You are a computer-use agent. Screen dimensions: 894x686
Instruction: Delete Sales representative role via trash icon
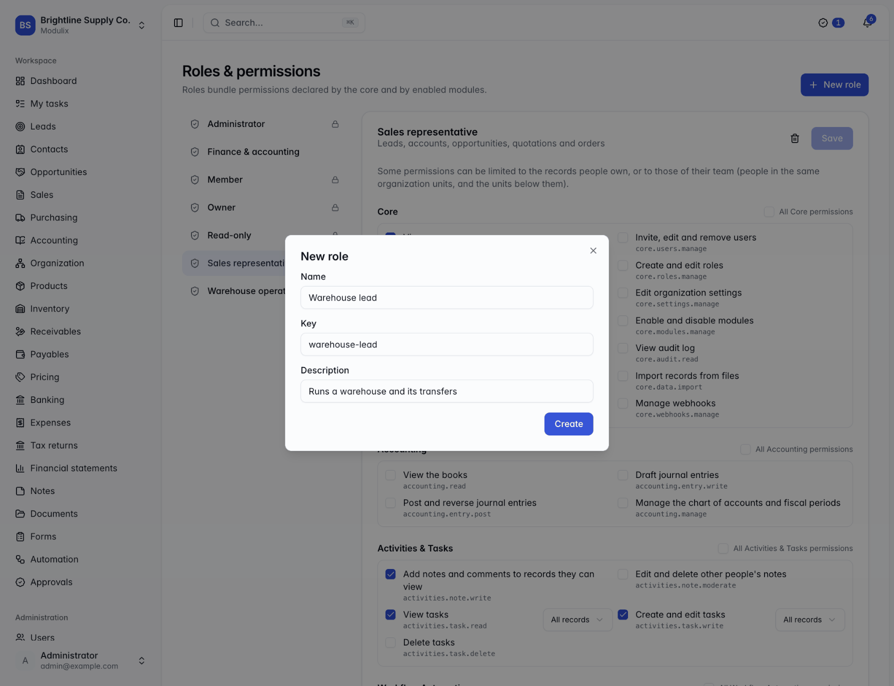pos(794,138)
